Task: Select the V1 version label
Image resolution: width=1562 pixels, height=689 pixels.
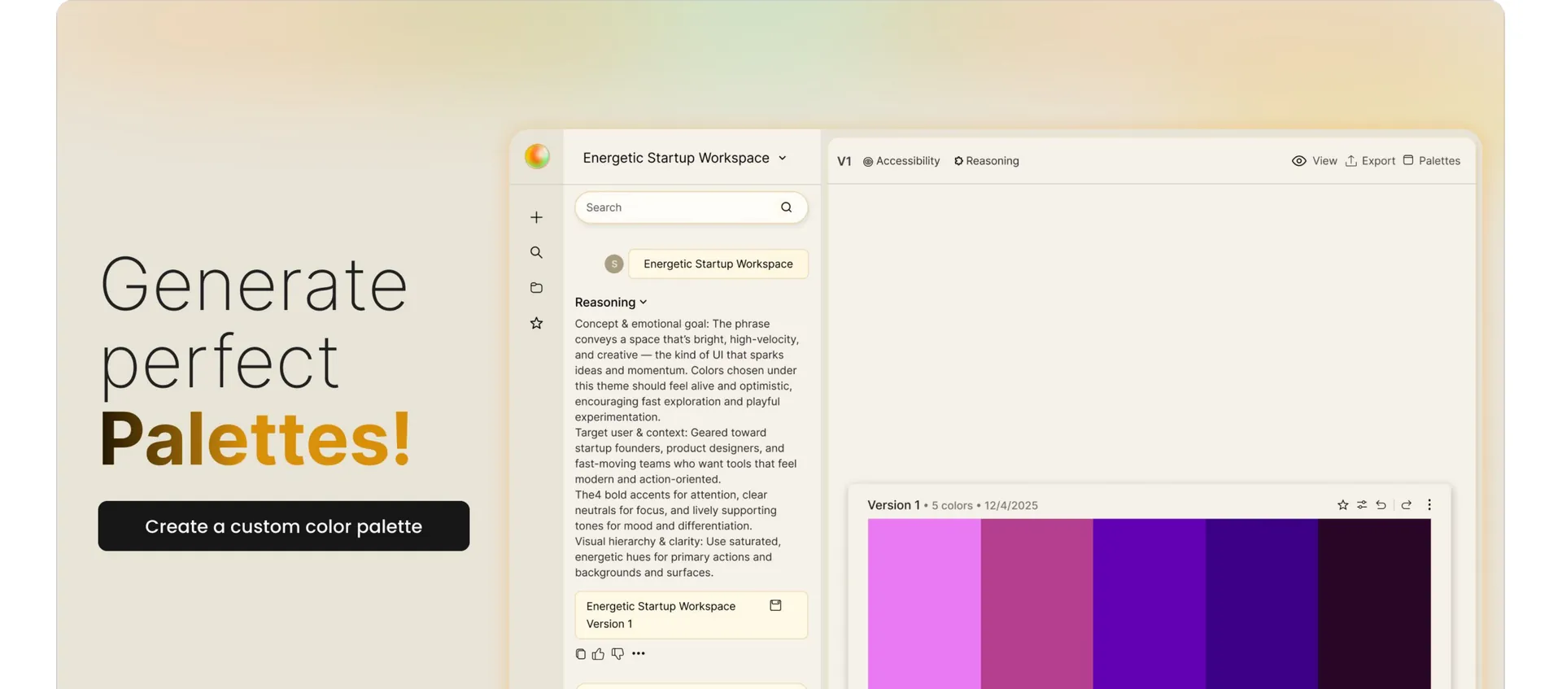Action: point(844,161)
